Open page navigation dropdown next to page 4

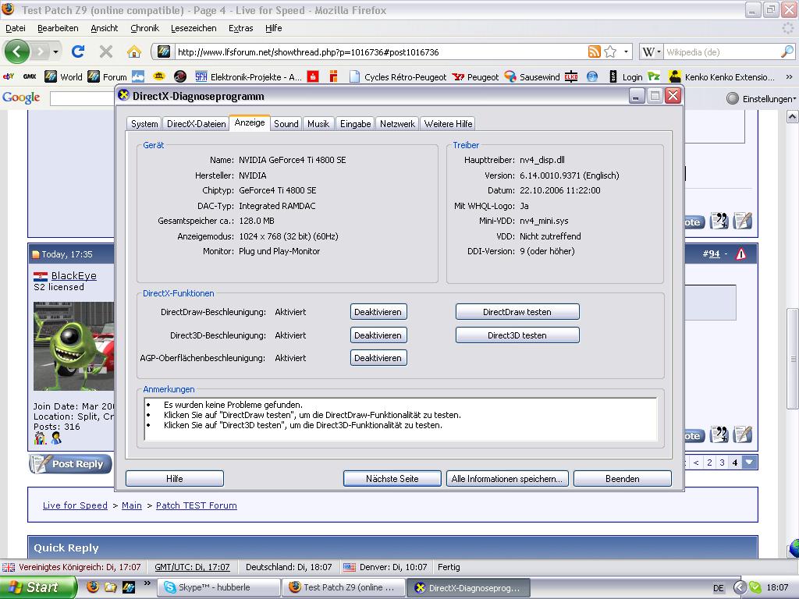coord(749,462)
